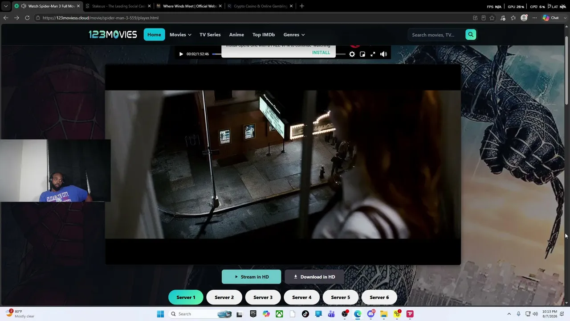The image size is (570, 321).
Task: Open the Anime nav link
Action: 236,35
